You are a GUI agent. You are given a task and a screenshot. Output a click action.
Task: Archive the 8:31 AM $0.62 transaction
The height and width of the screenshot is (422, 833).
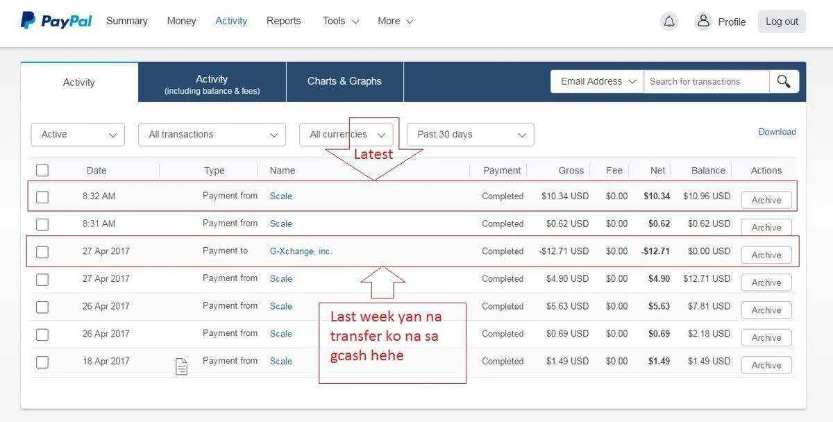766,228
